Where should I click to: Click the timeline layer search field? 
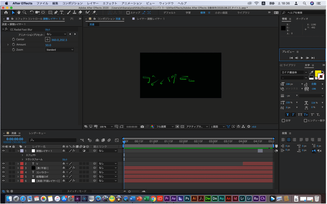tap(53, 140)
